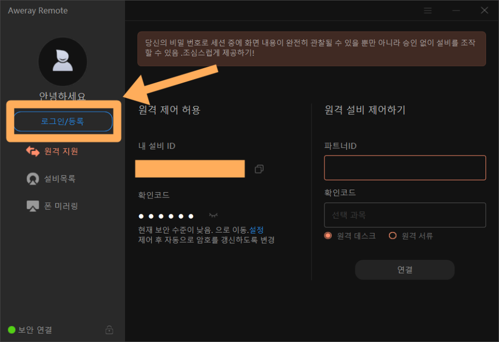The height and width of the screenshot is (342, 499).
Task: Click the 내 설비 ID label
Action: click(x=157, y=146)
